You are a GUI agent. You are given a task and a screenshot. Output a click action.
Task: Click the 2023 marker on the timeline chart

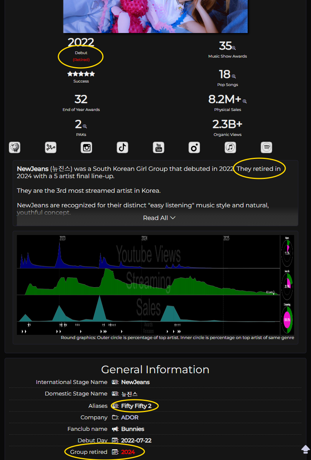63,238
